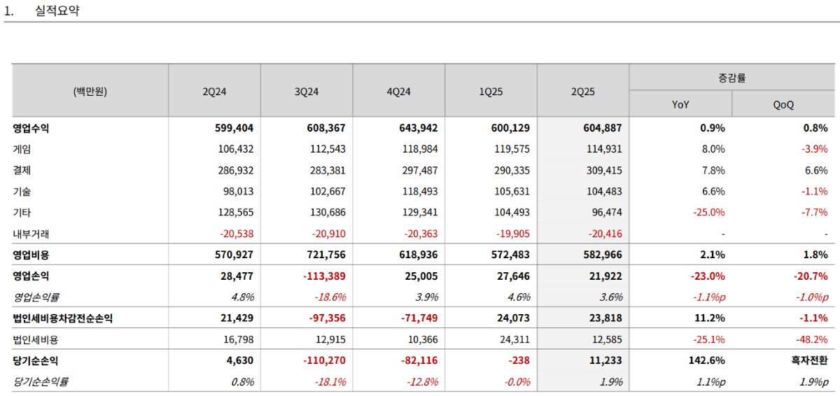The image size is (840, 396).
Task: Click the 721,756 value in 영업비용 row
Action: pyautogui.click(x=326, y=255)
